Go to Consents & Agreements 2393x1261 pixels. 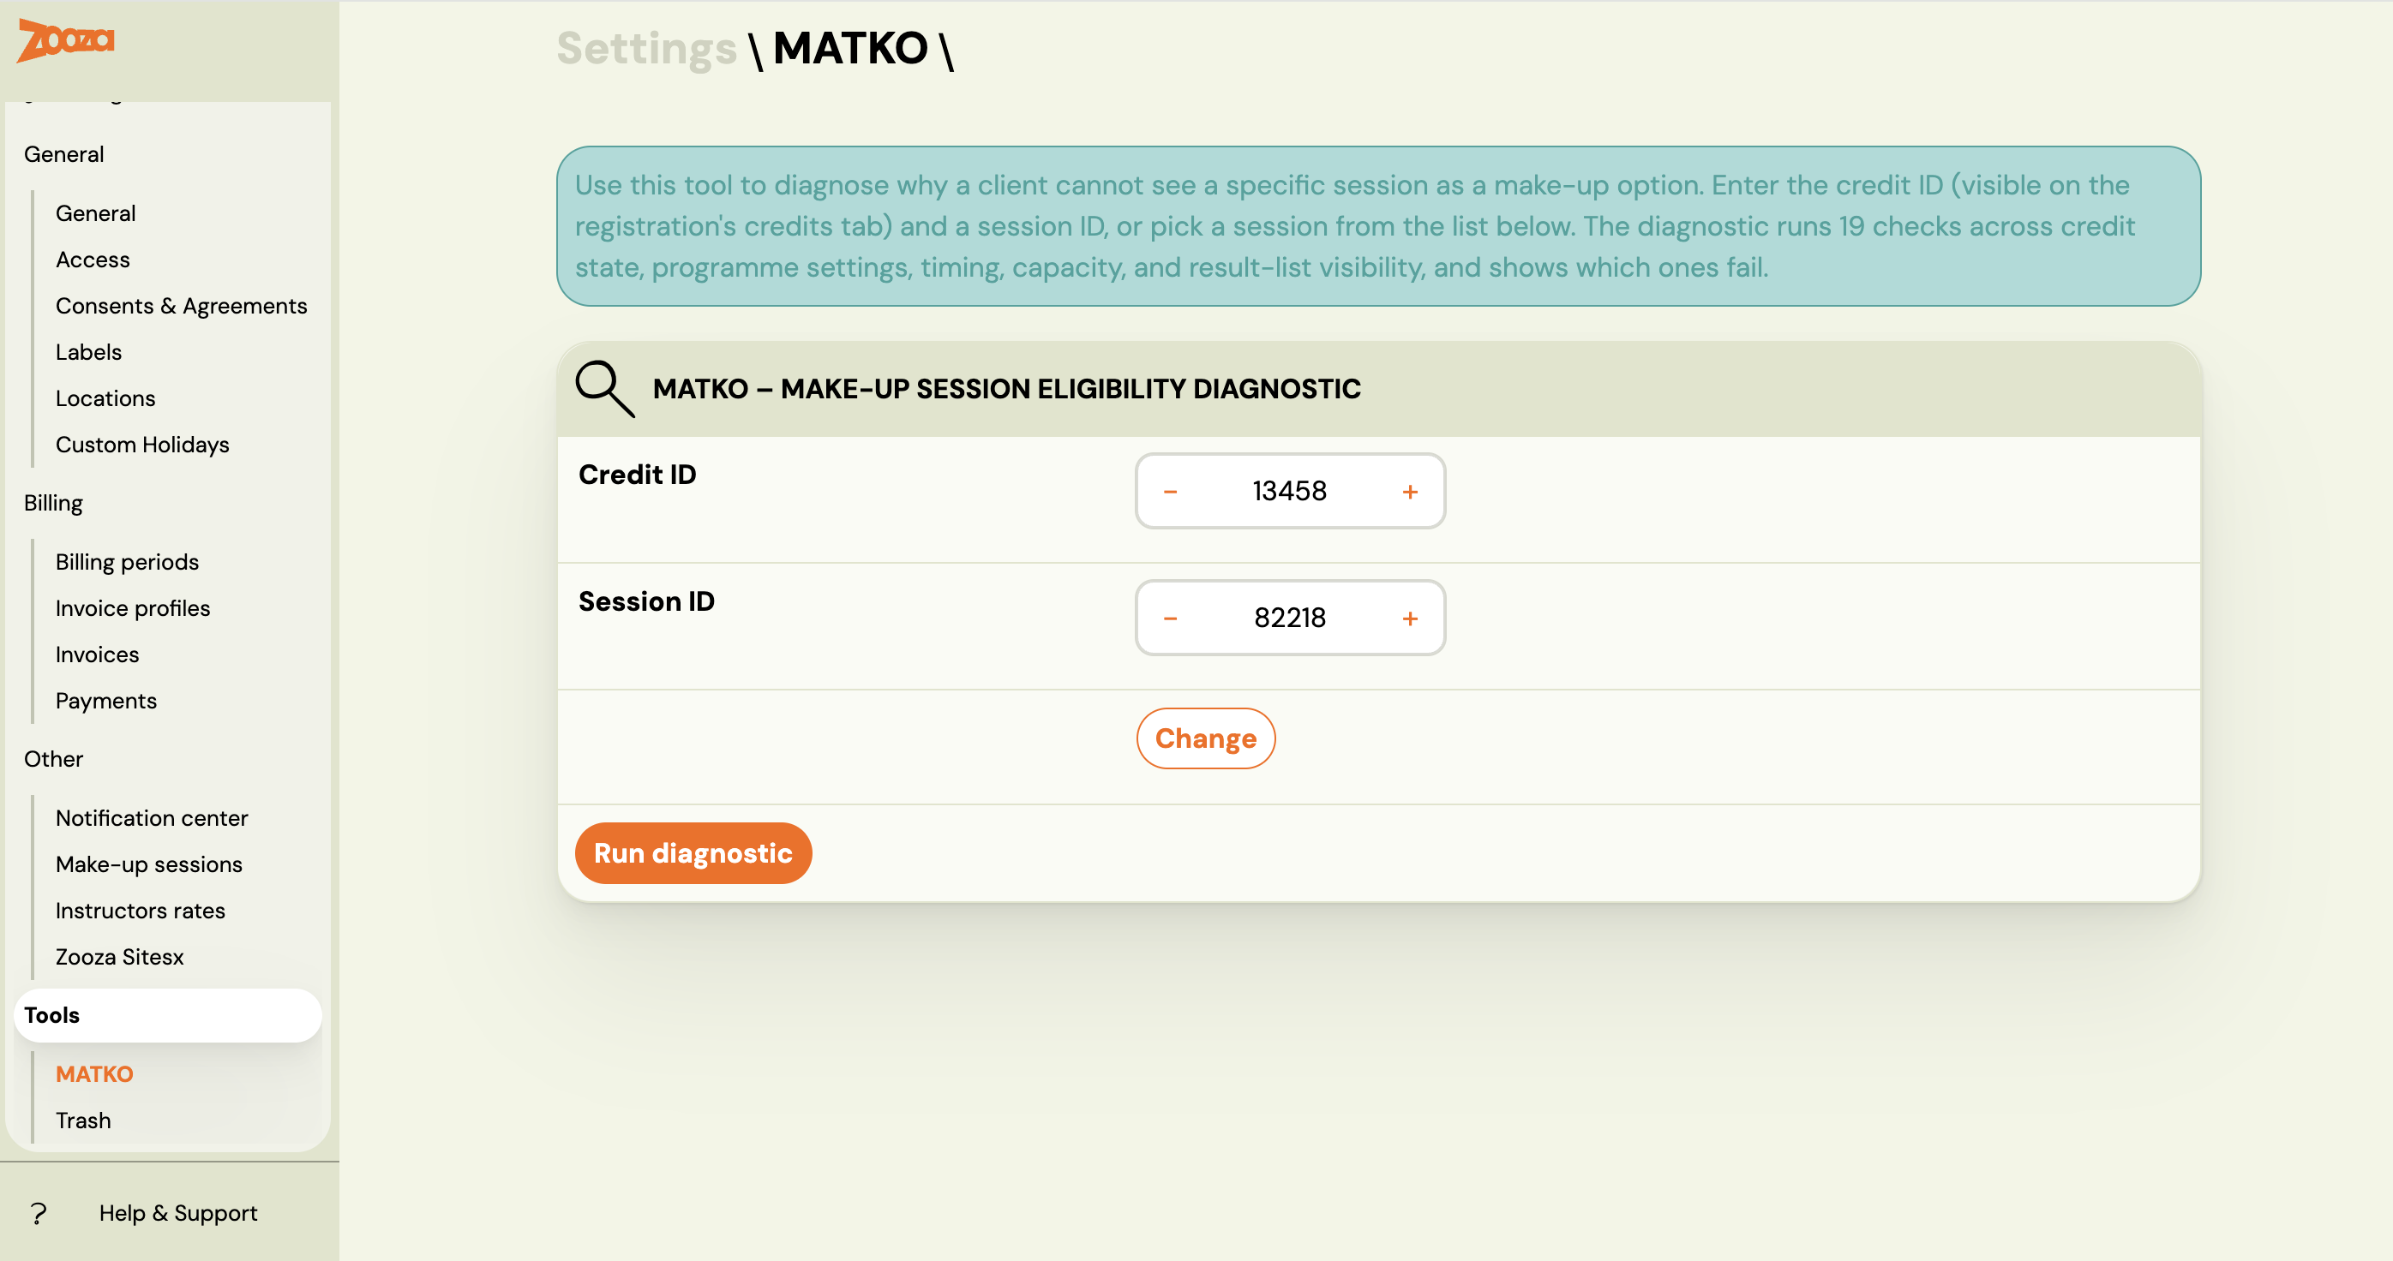click(x=182, y=306)
